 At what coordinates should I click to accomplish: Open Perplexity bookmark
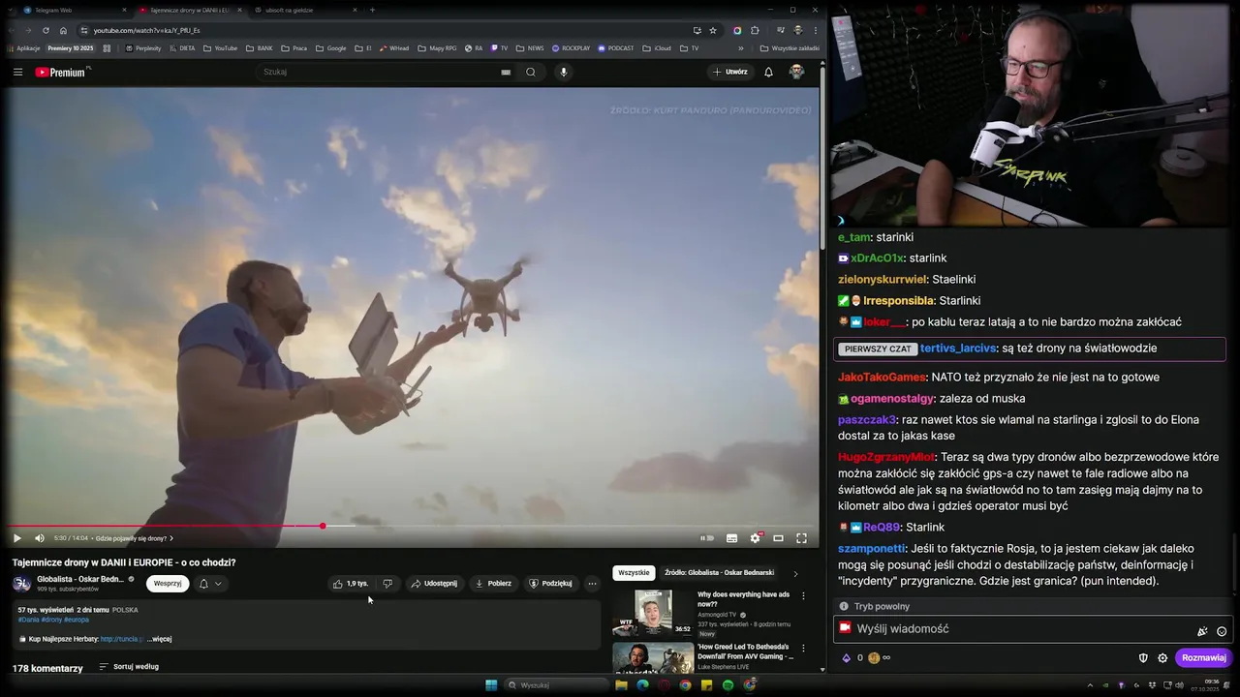[x=143, y=48]
